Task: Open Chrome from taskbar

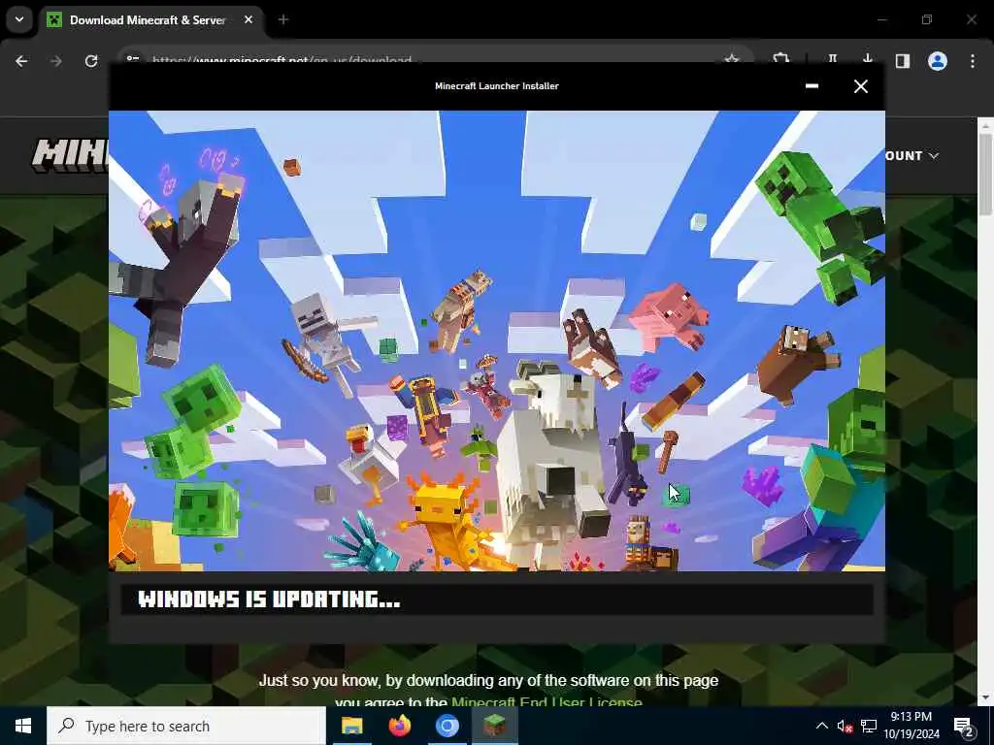Action: [447, 726]
